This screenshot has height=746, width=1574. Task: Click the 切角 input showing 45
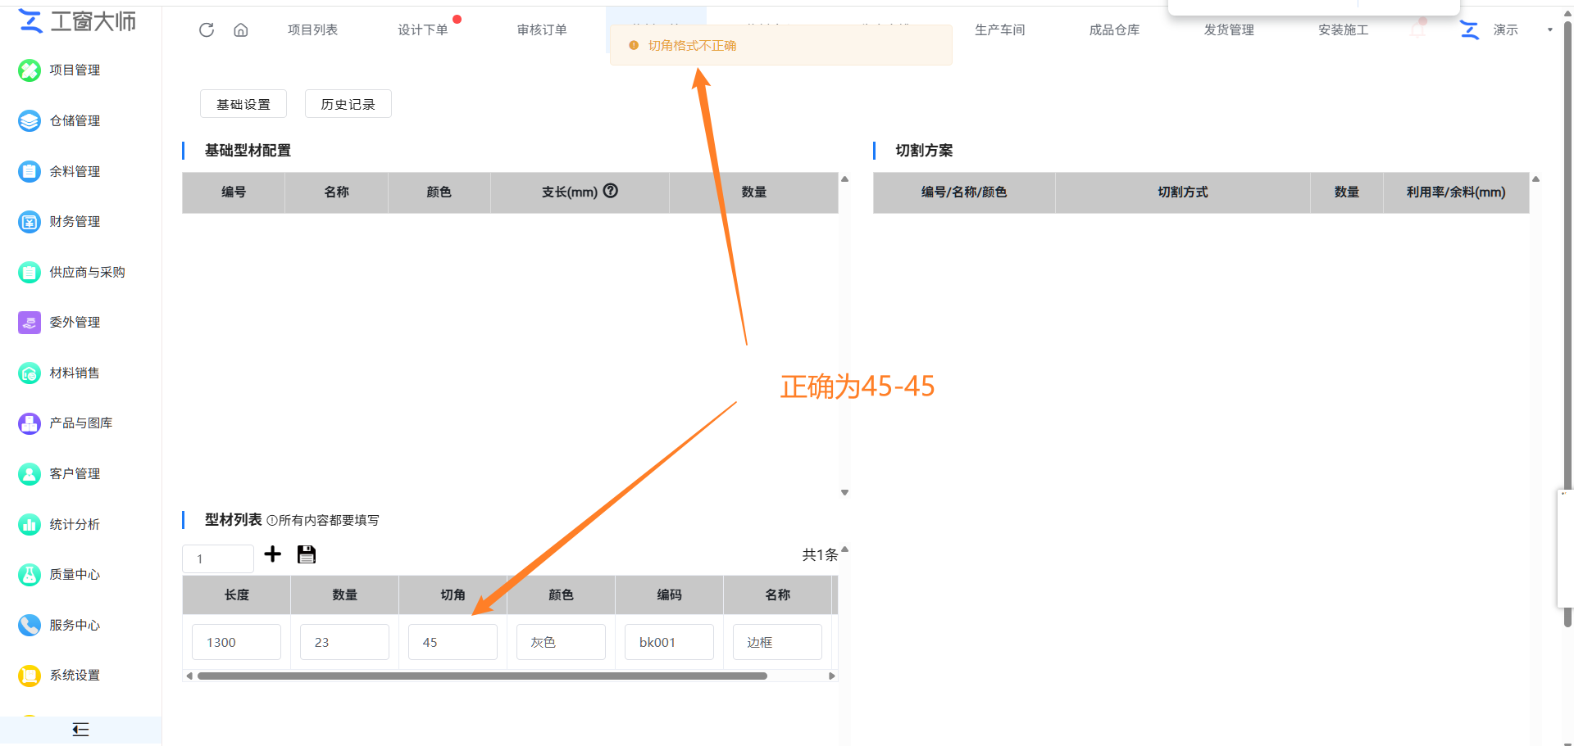click(x=453, y=642)
